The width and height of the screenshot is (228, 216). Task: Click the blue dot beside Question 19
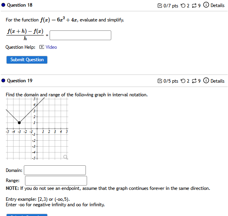[3, 80]
